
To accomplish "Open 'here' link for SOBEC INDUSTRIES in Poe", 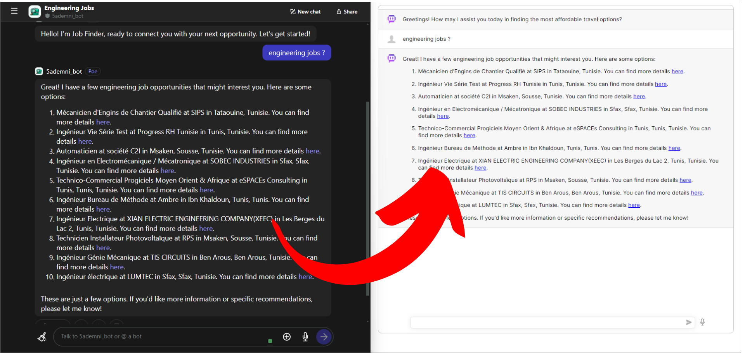I will tap(168, 170).
